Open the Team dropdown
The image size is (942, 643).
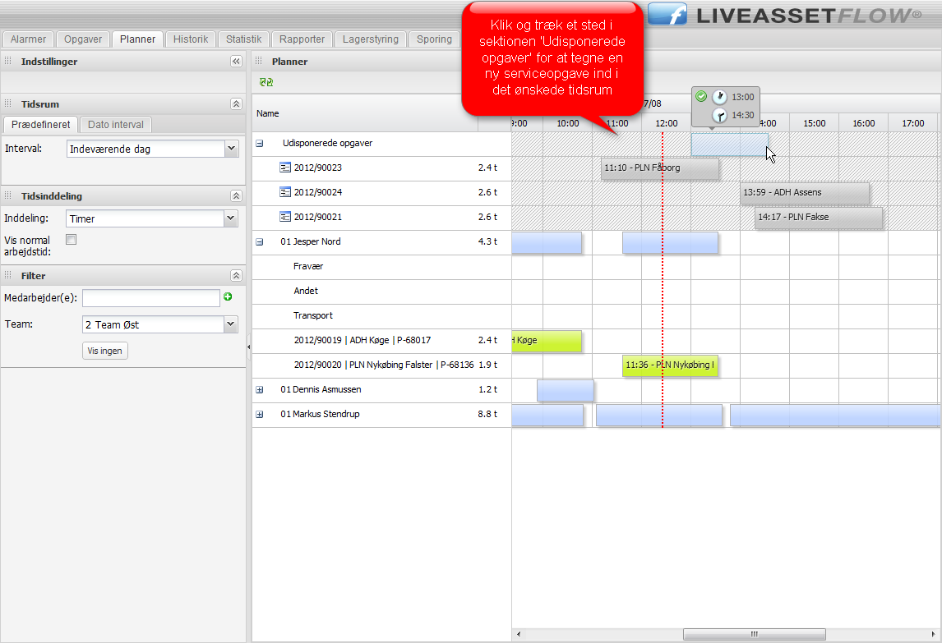[x=231, y=324]
